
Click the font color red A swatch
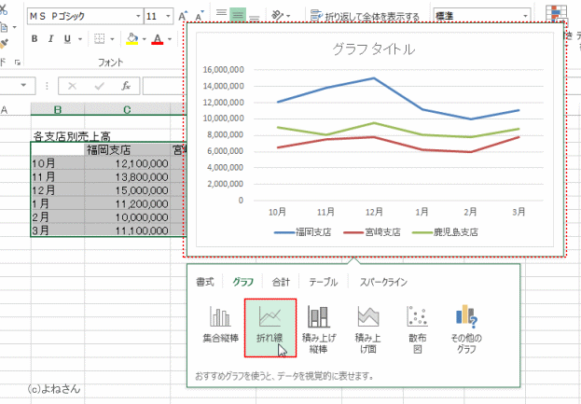156,39
